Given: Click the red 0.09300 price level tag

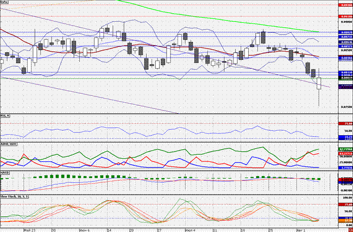Looking at the screenshot, I should tap(346, 5).
